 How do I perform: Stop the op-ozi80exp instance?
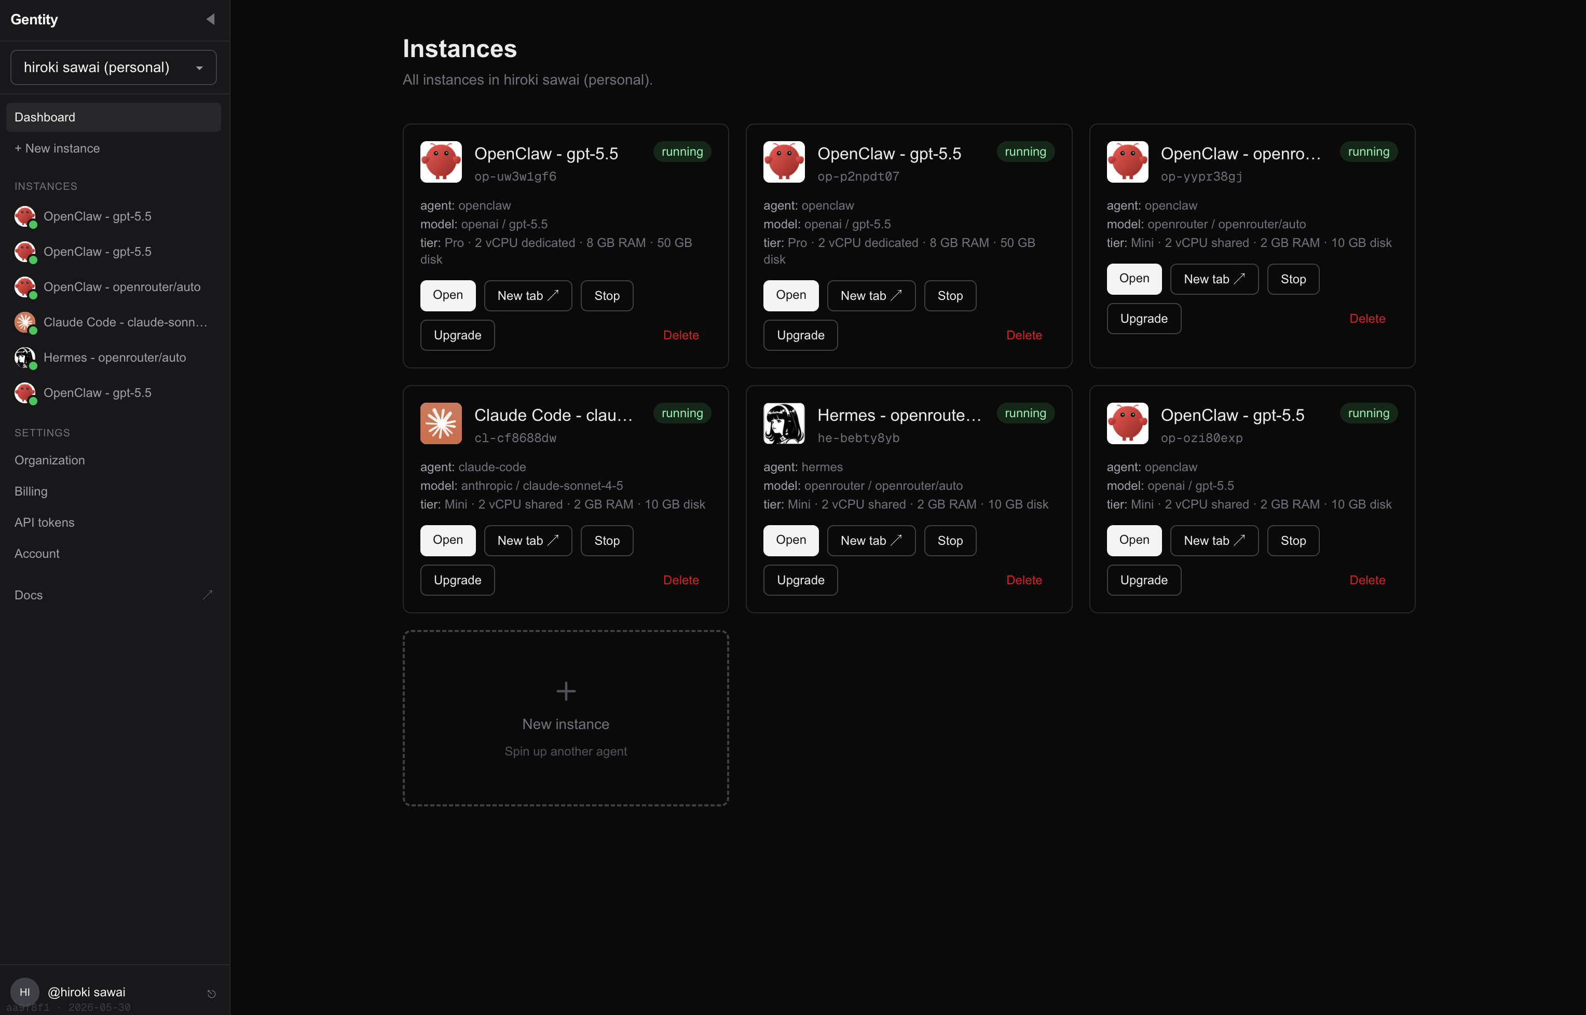tap(1293, 541)
